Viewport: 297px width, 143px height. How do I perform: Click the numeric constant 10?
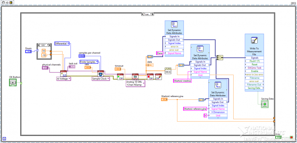(44, 51)
